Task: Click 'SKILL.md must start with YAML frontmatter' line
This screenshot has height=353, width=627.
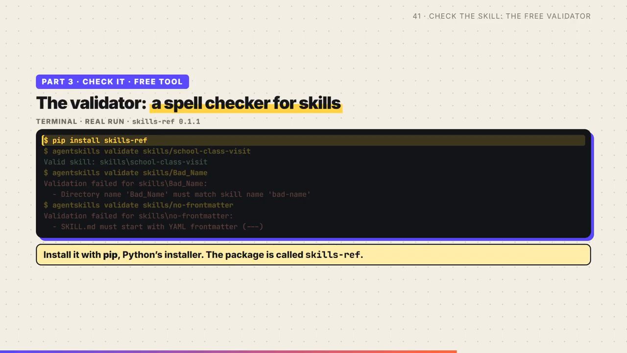Action: coord(158,227)
